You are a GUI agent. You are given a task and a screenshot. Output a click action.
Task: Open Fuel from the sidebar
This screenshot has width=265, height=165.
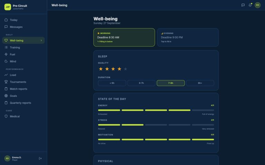pyautogui.click(x=23, y=54)
